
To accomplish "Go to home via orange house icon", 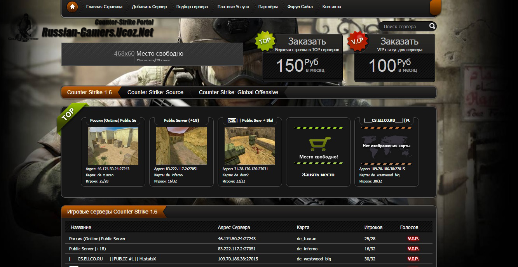I will pyautogui.click(x=72, y=7).
